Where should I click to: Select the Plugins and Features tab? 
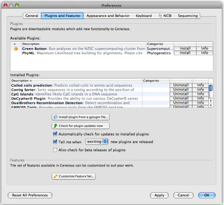tap(62, 16)
